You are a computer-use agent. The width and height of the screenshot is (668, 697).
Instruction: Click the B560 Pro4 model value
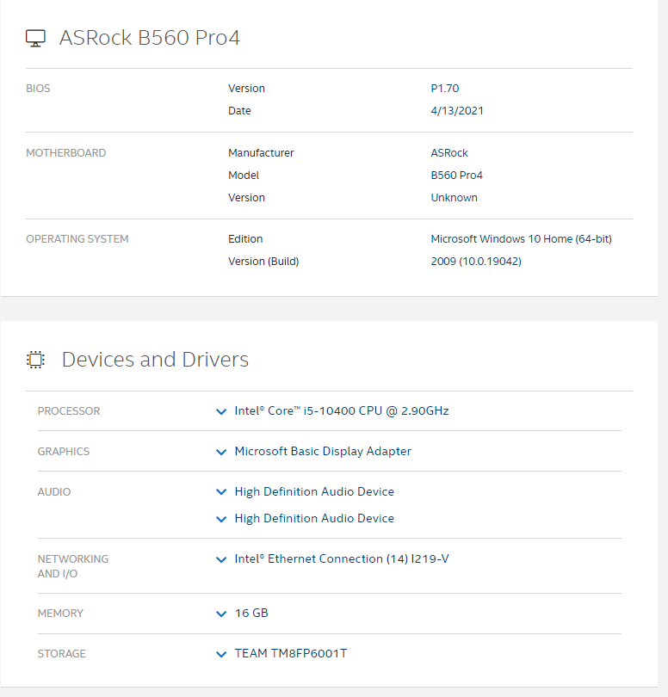(457, 175)
